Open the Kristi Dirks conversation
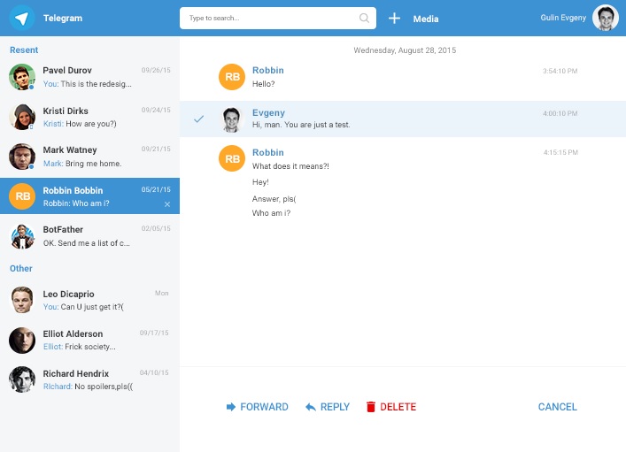The height and width of the screenshot is (452, 626). pyautogui.click(x=89, y=117)
